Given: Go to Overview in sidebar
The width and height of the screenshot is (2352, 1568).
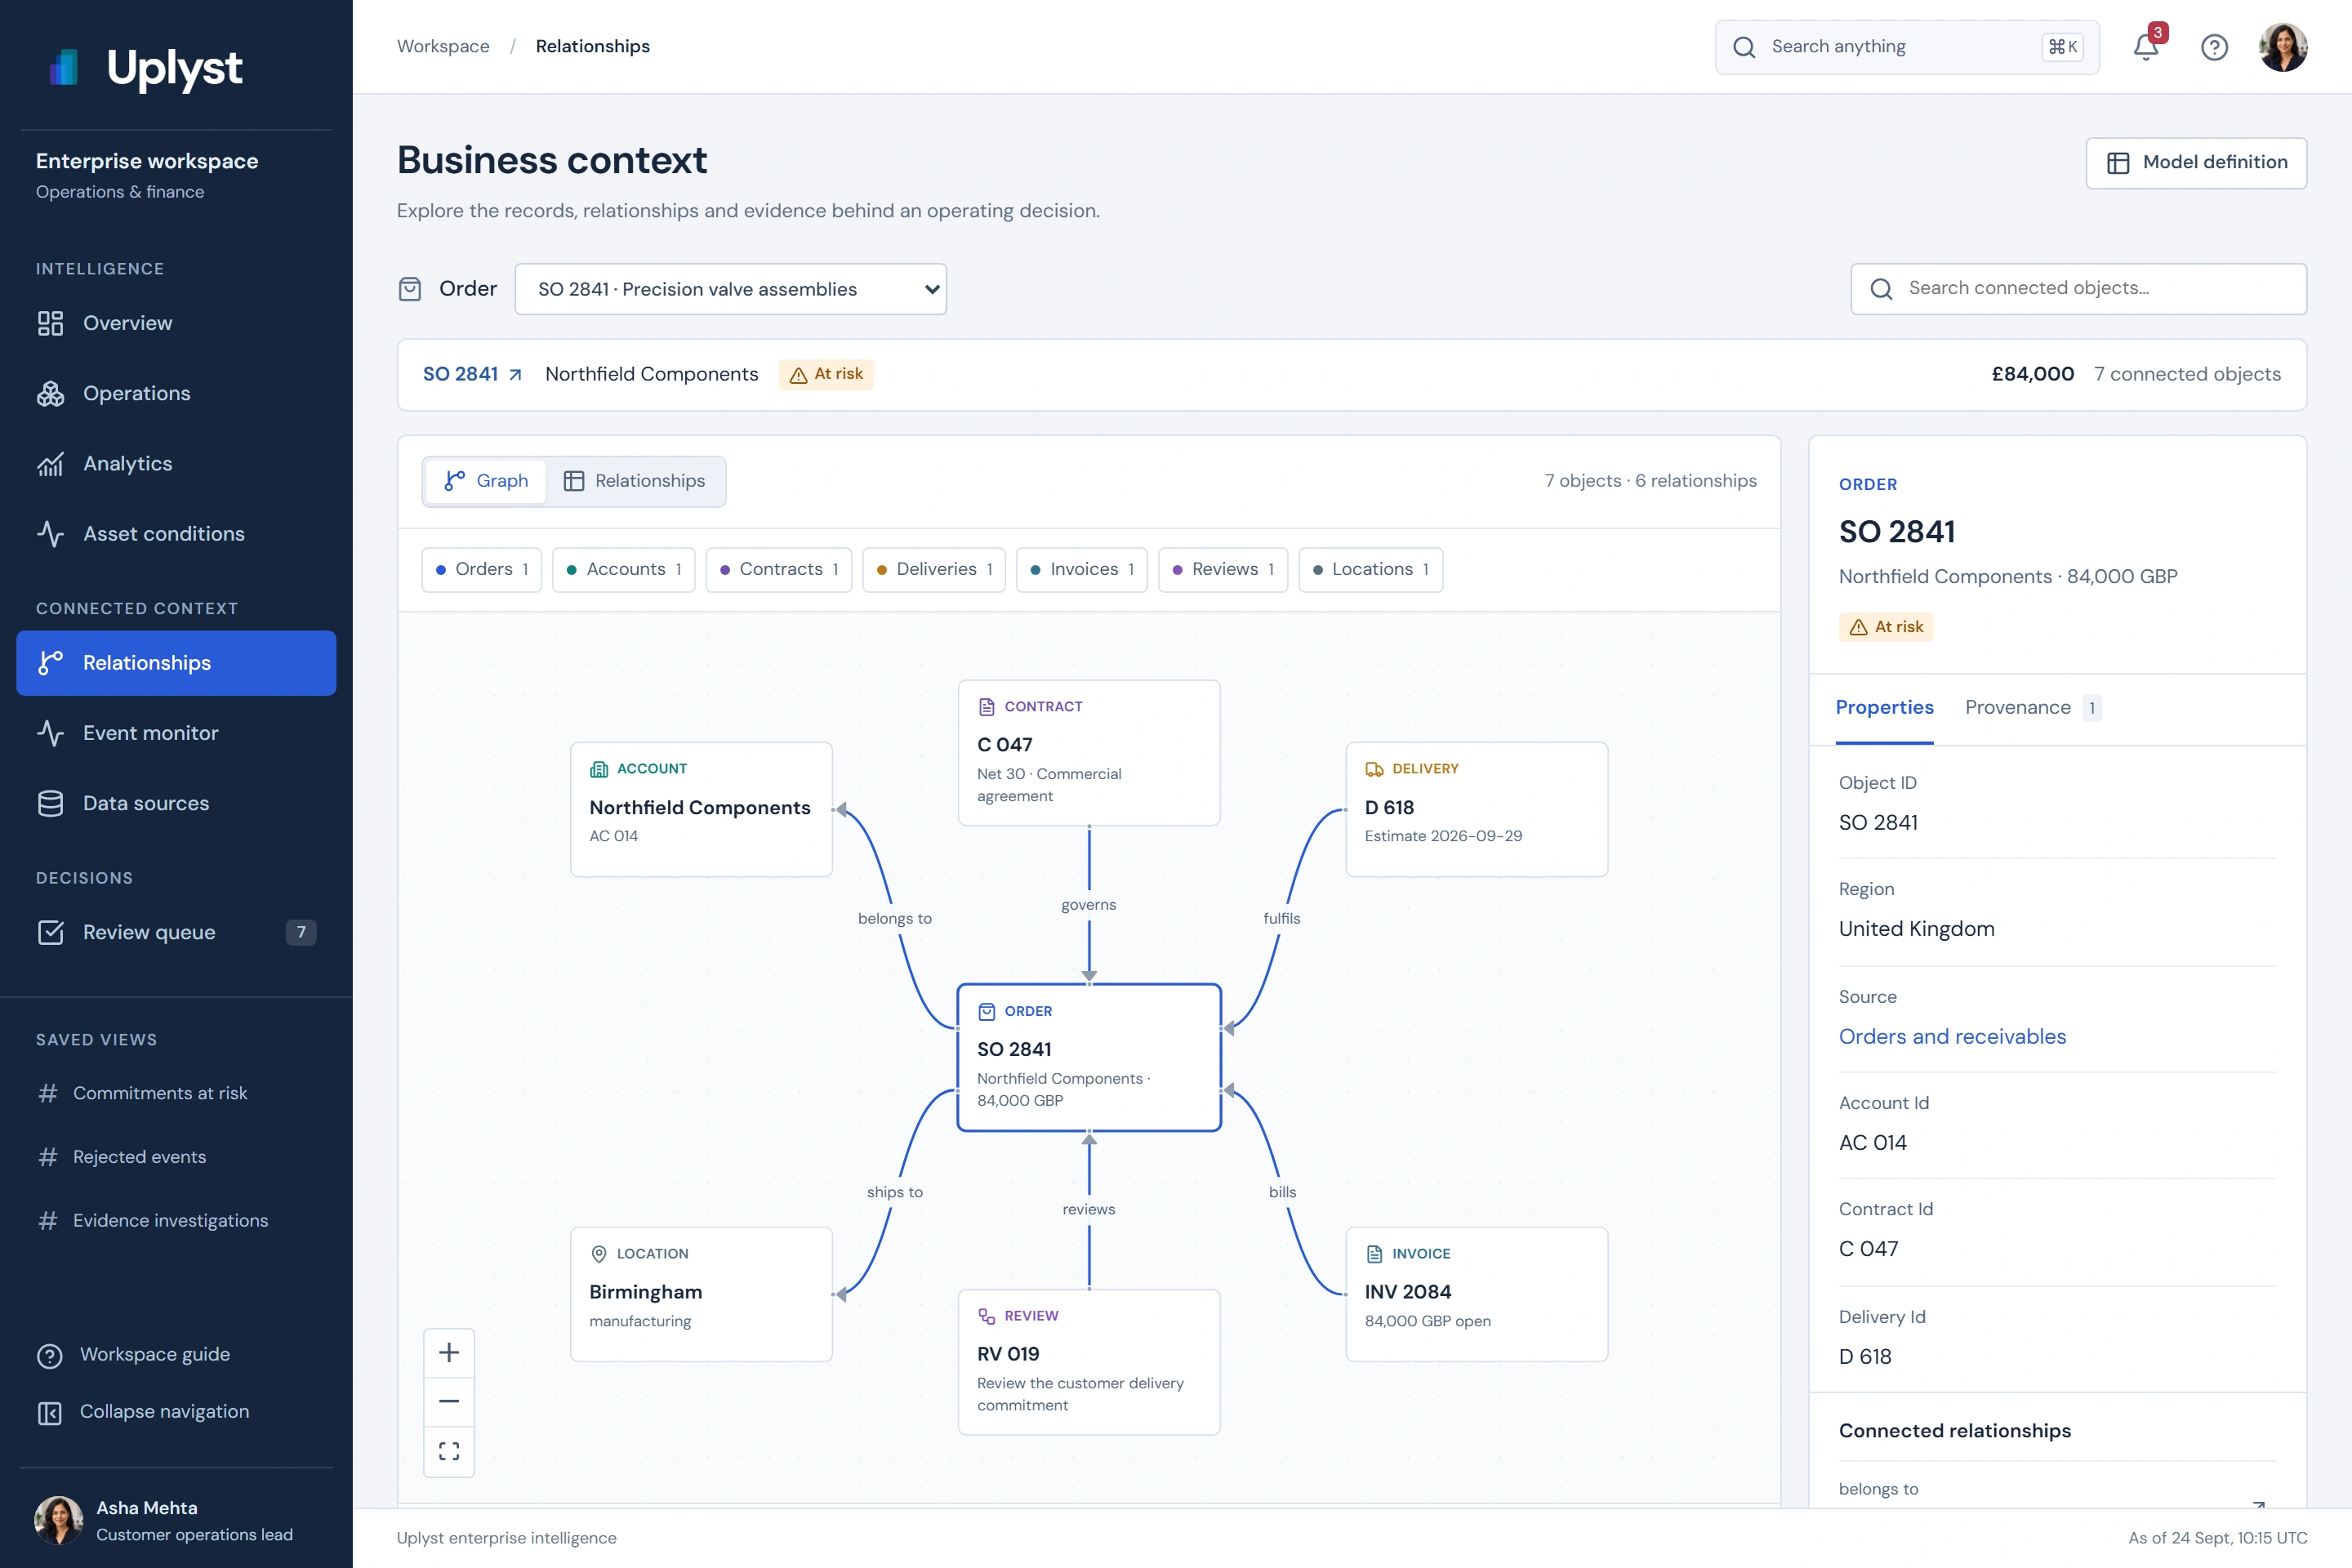Looking at the screenshot, I should pyautogui.click(x=176, y=323).
